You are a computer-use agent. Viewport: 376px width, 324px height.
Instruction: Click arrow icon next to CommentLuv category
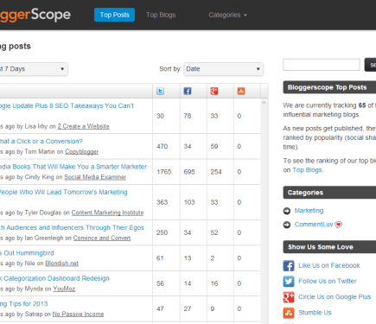pyautogui.click(x=287, y=225)
